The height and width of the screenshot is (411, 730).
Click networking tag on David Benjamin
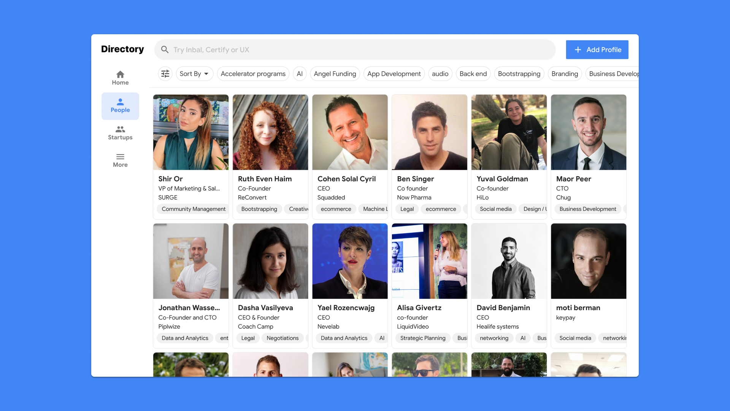coord(494,338)
